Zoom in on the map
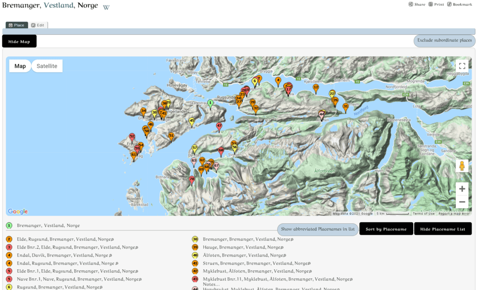 pos(462,189)
